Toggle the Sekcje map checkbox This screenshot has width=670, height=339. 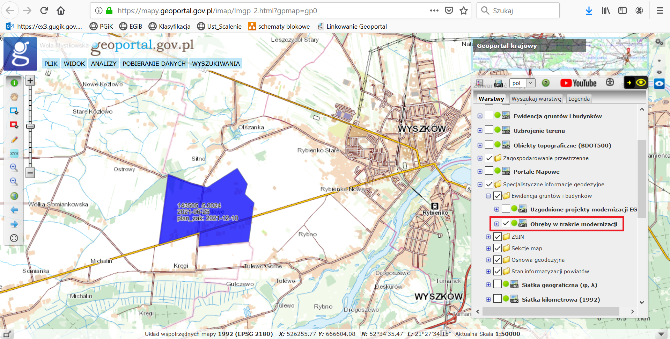(x=498, y=248)
